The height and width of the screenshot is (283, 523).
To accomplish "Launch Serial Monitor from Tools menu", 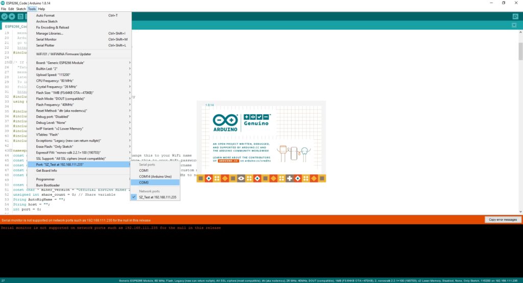I will pos(79,39).
